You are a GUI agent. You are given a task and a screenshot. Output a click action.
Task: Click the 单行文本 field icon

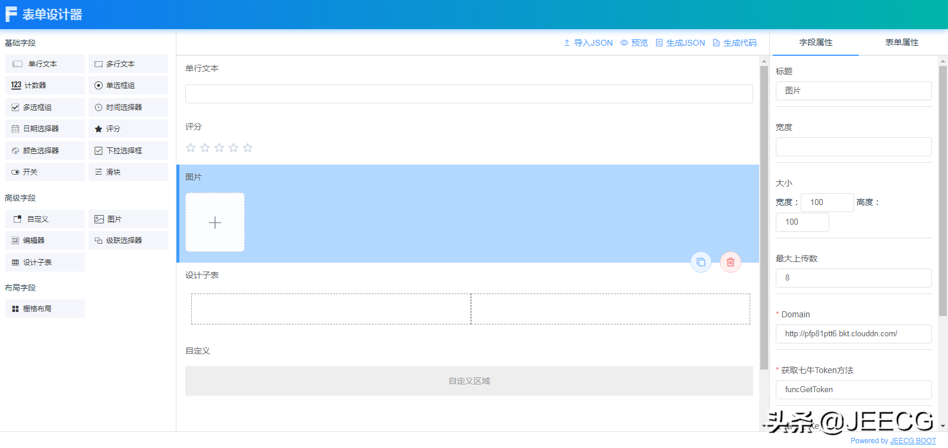click(x=17, y=64)
